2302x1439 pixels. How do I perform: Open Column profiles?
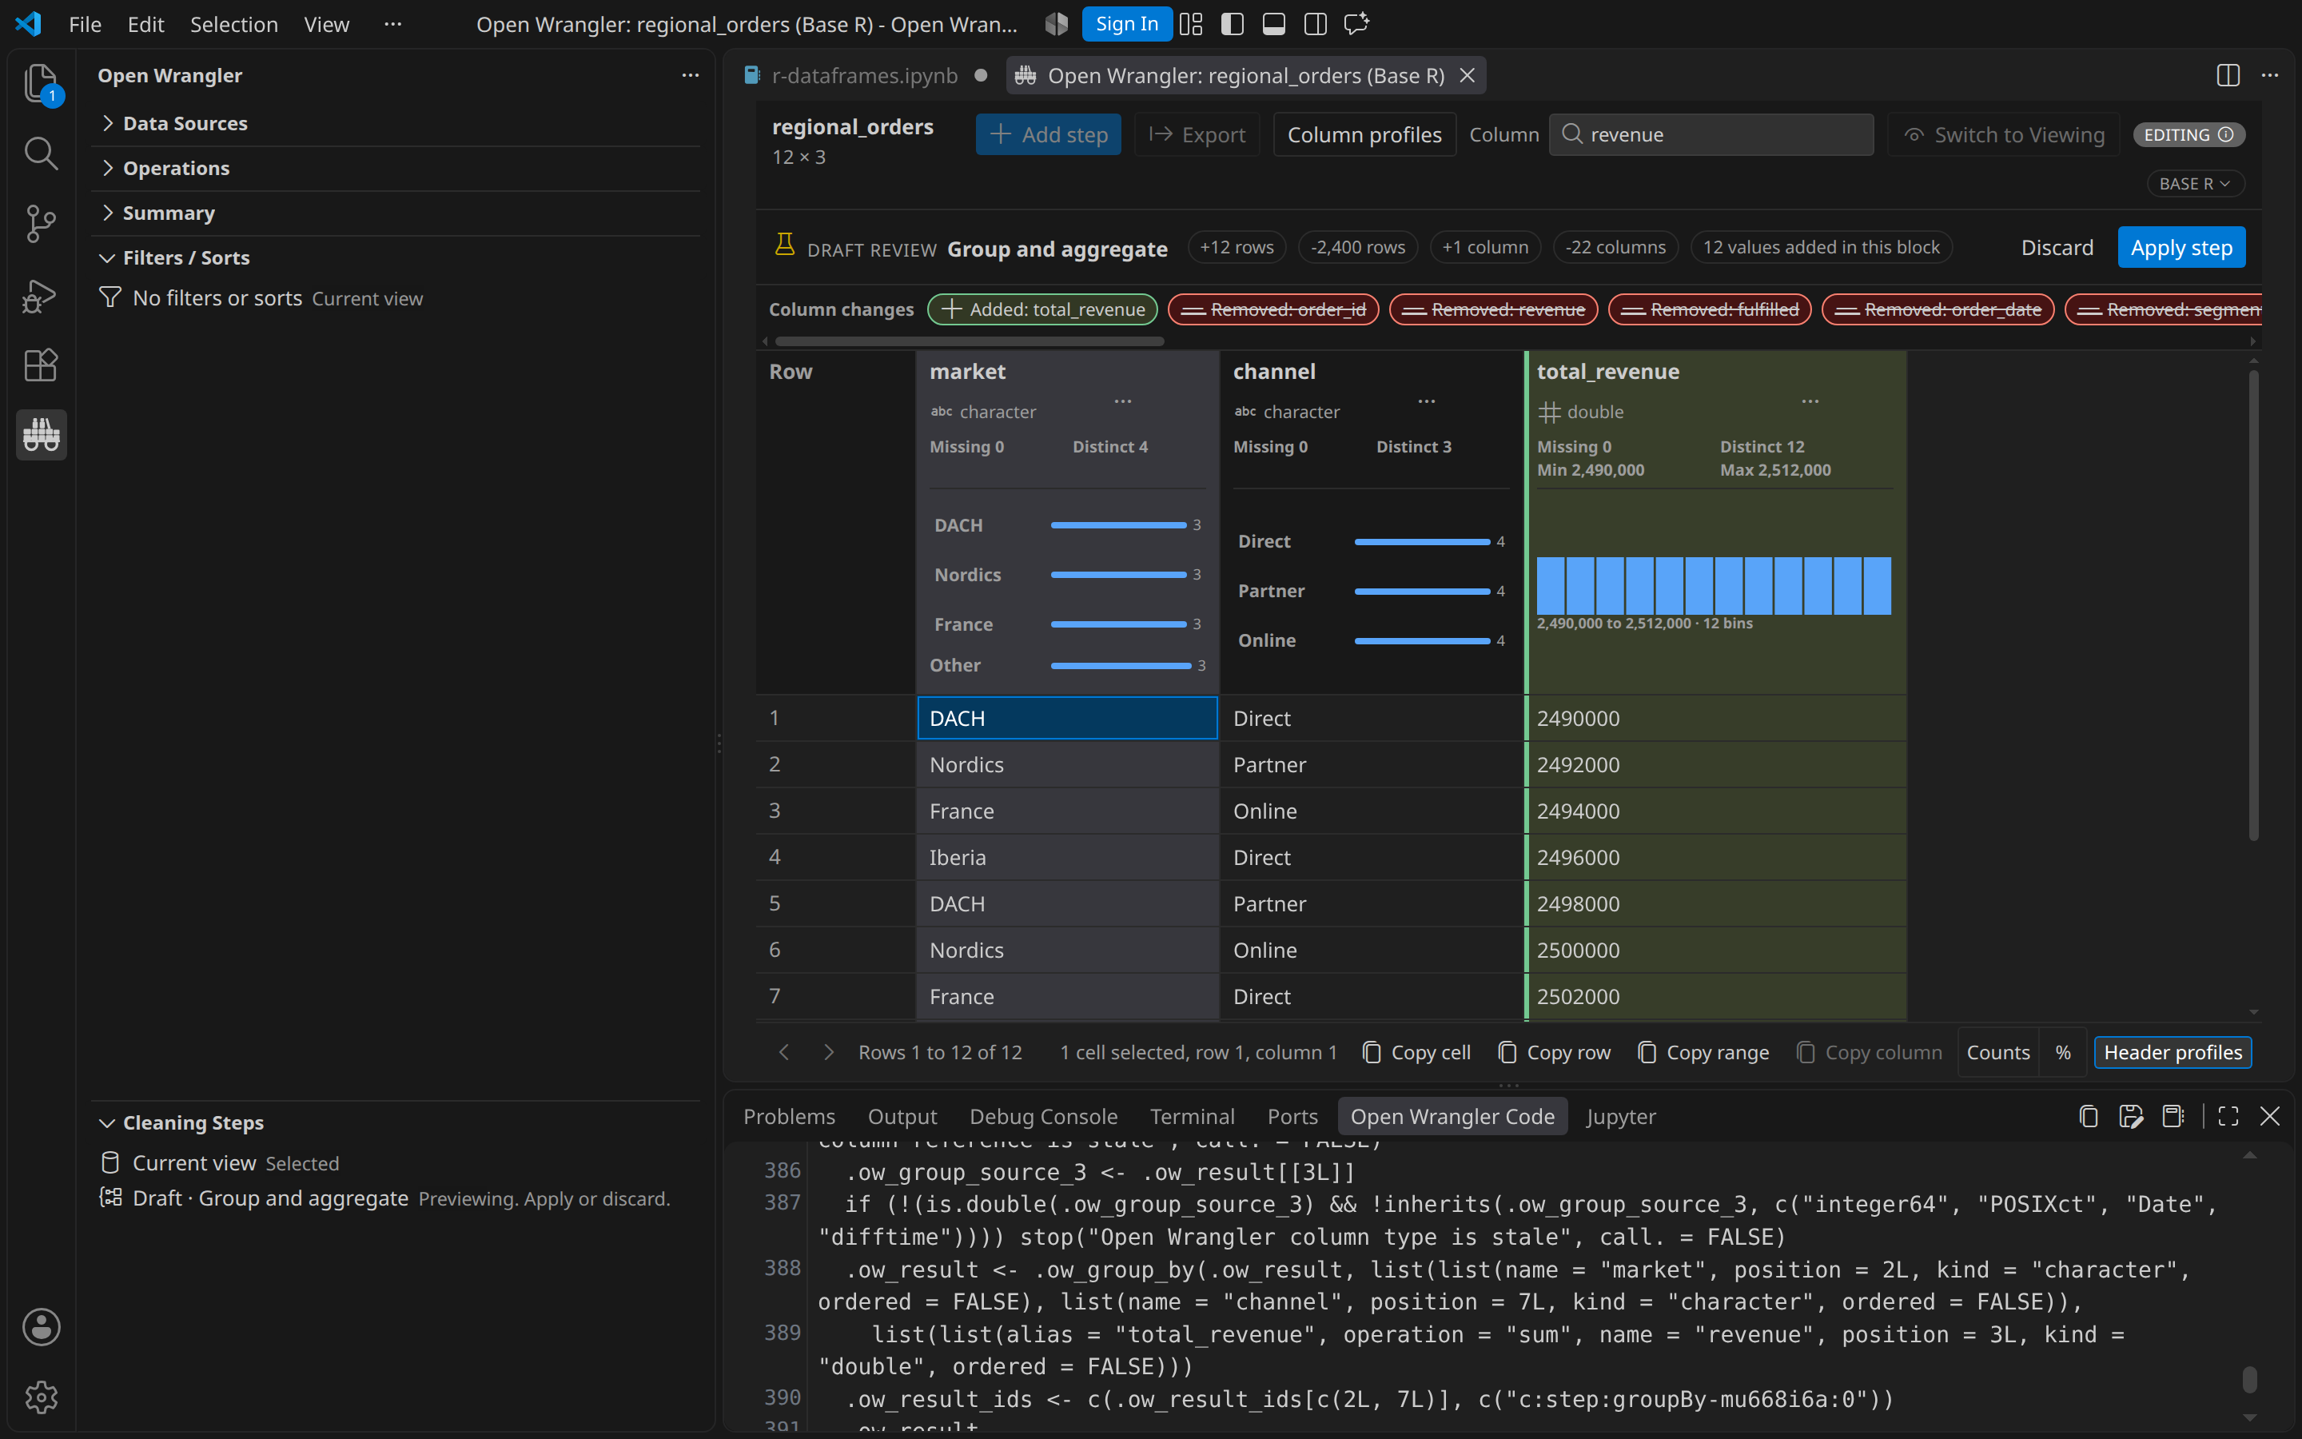pos(1364,135)
